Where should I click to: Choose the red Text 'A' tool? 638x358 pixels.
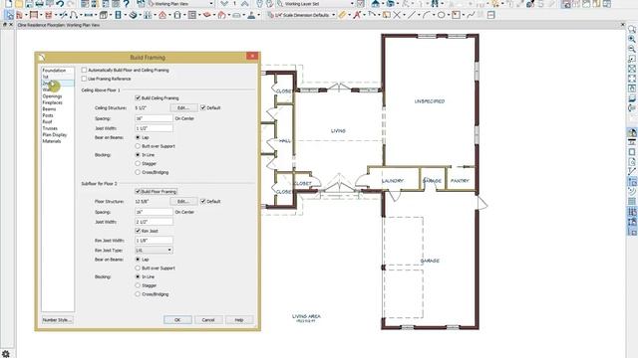[x=357, y=16]
